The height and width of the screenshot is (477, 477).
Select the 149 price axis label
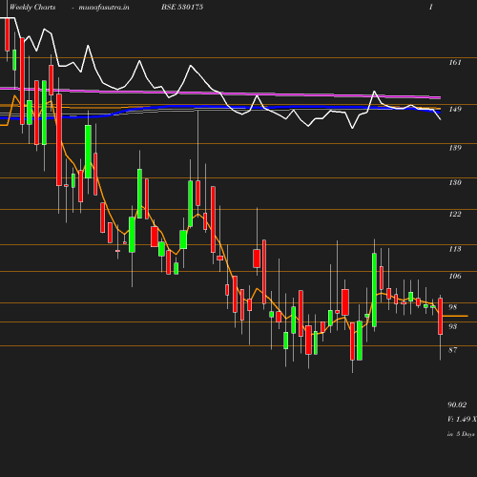(455, 109)
